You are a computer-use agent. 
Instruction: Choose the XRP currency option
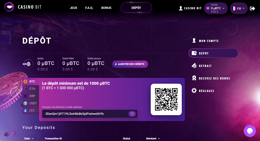[31, 96]
